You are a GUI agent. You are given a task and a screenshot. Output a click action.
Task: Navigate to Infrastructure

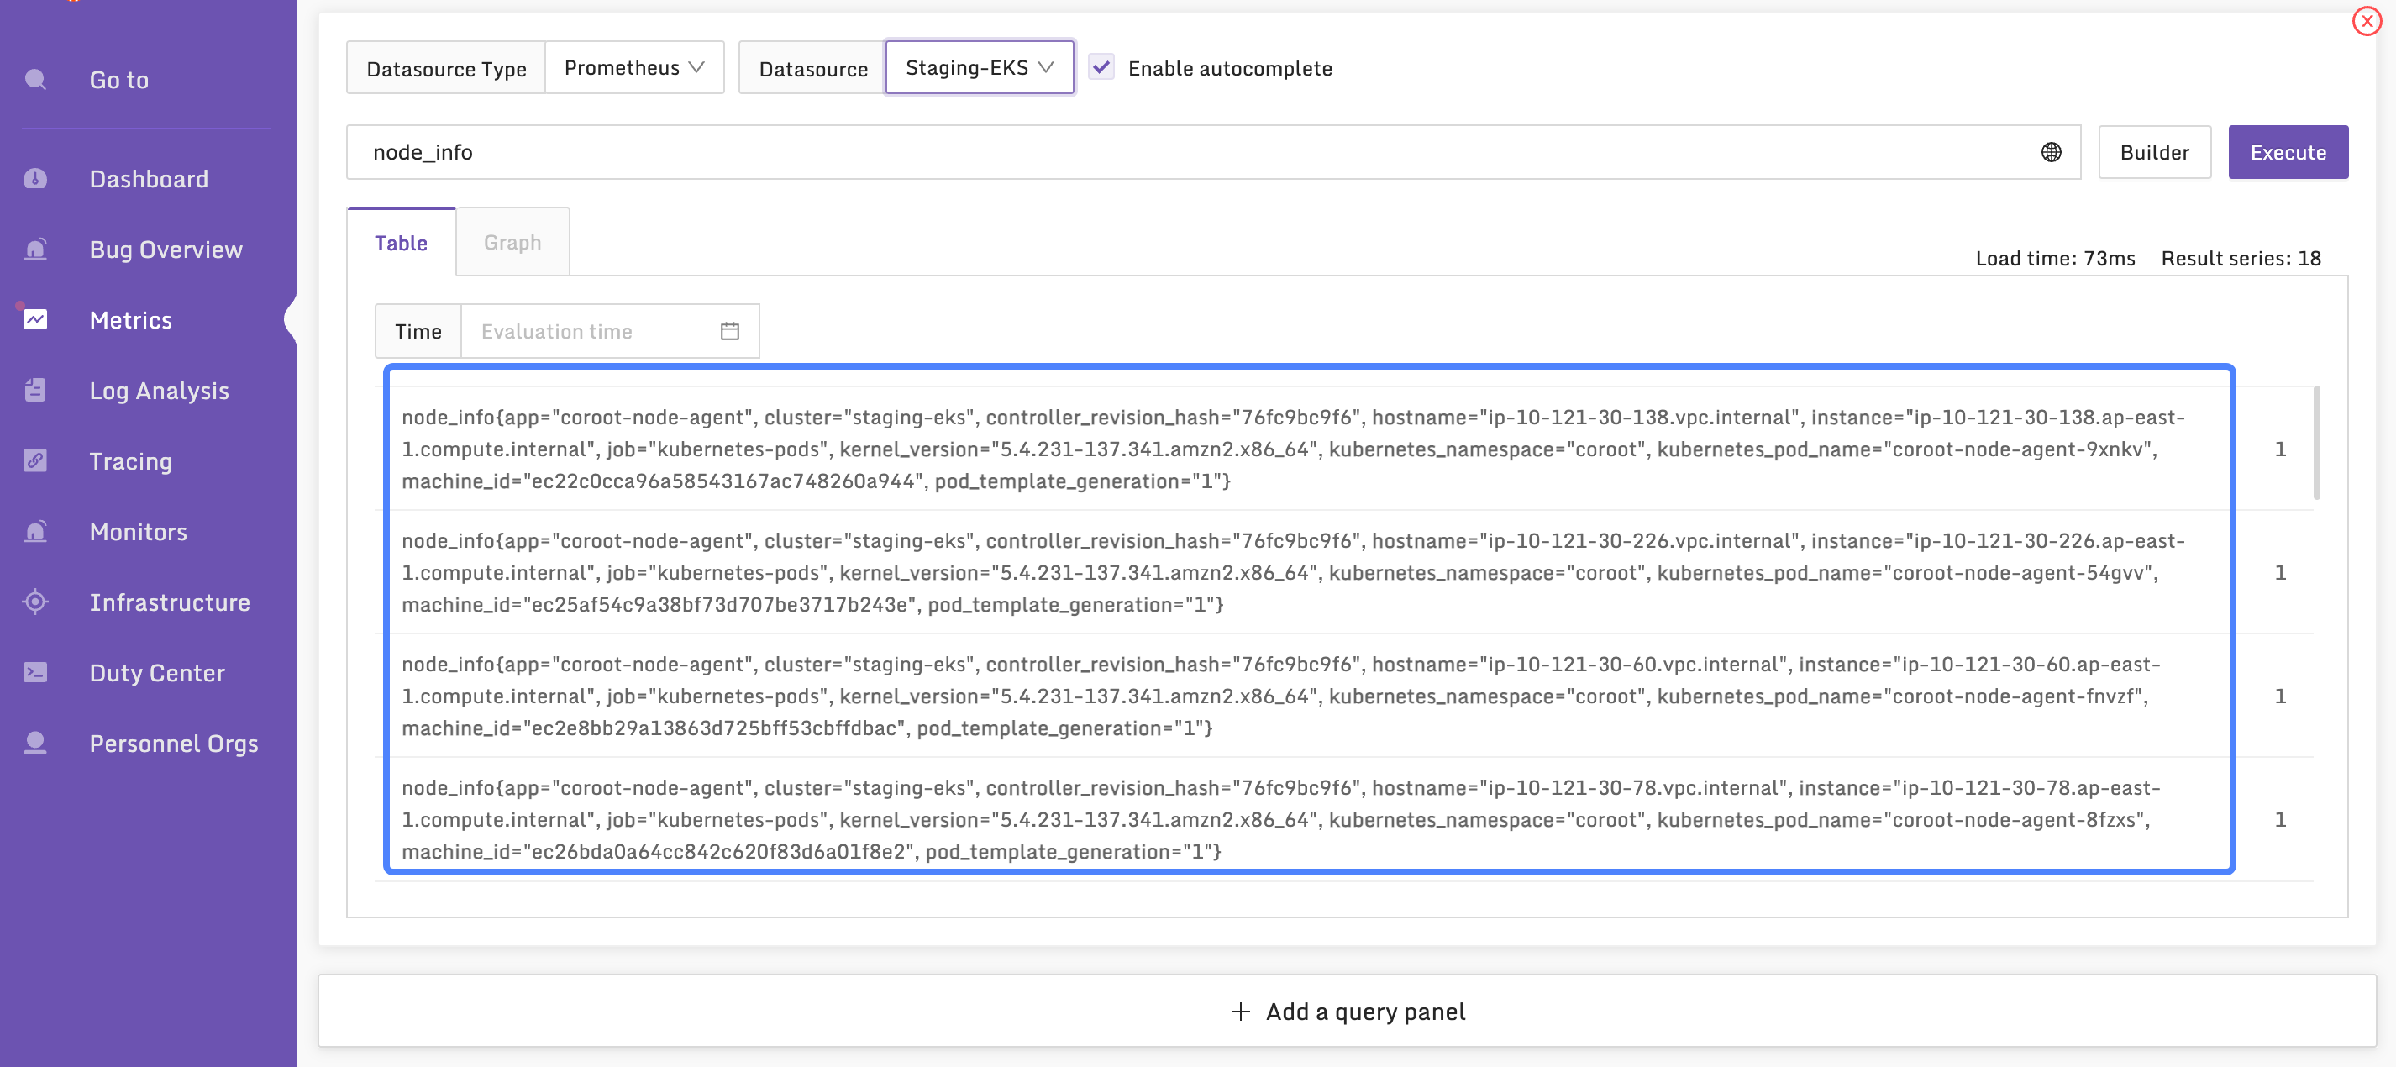[x=171, y=602]
